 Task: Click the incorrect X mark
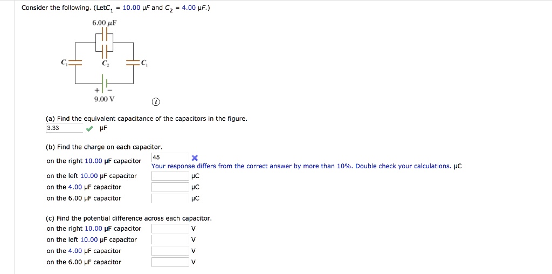[195, 158]
